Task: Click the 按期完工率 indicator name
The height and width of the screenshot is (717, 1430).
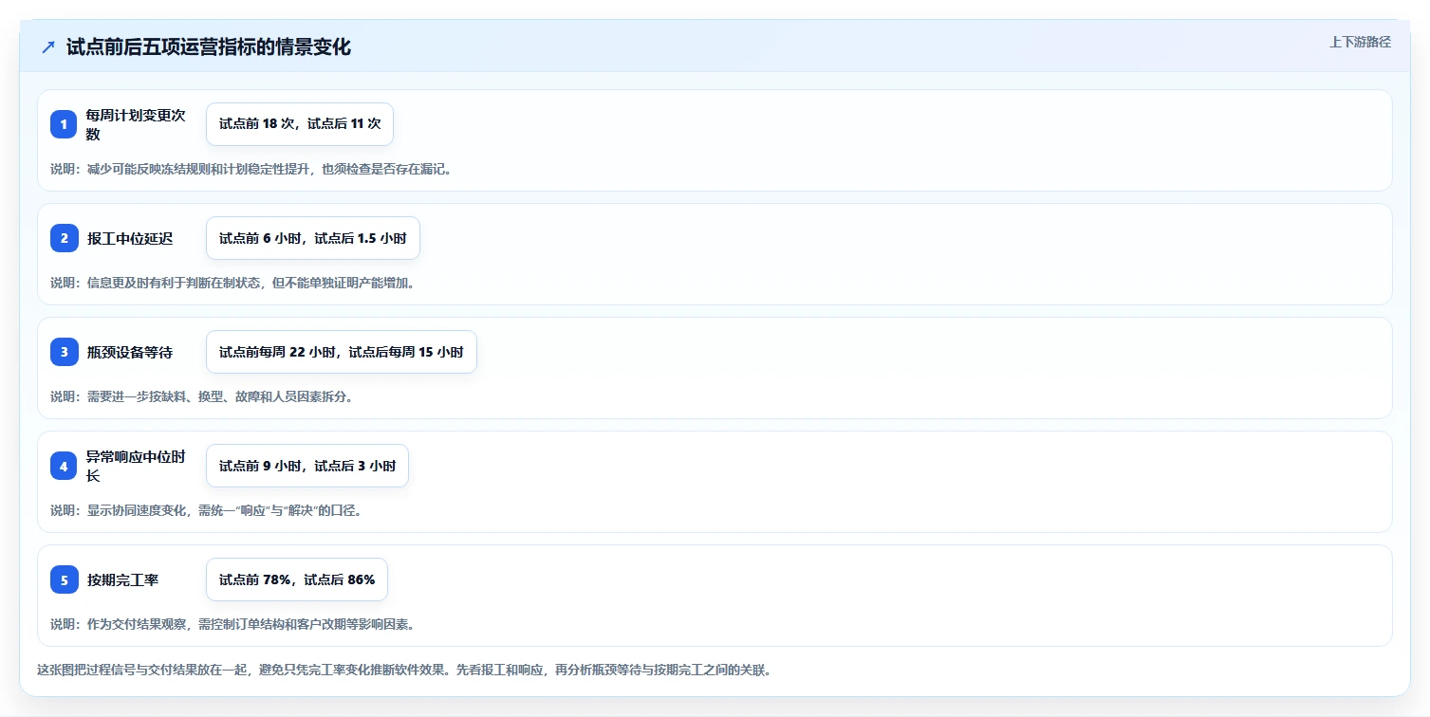Action: (122, 579)
